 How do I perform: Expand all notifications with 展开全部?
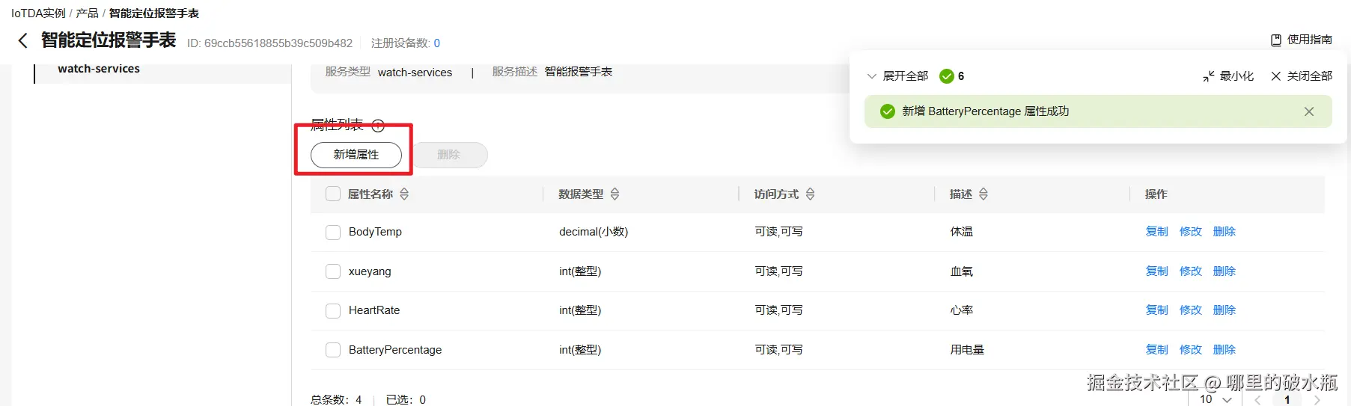click(897, 76)
